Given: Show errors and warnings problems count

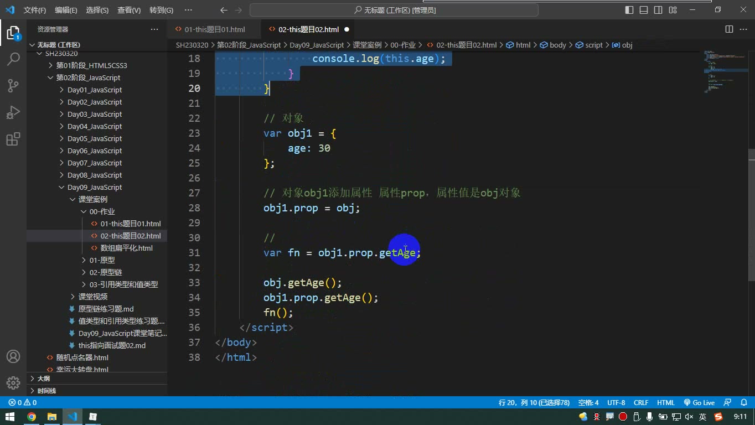Looking at the screenshot, I should tap(23, 403).
